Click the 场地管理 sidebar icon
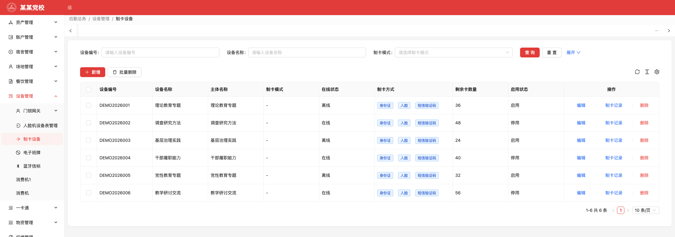 click(11, 67)
